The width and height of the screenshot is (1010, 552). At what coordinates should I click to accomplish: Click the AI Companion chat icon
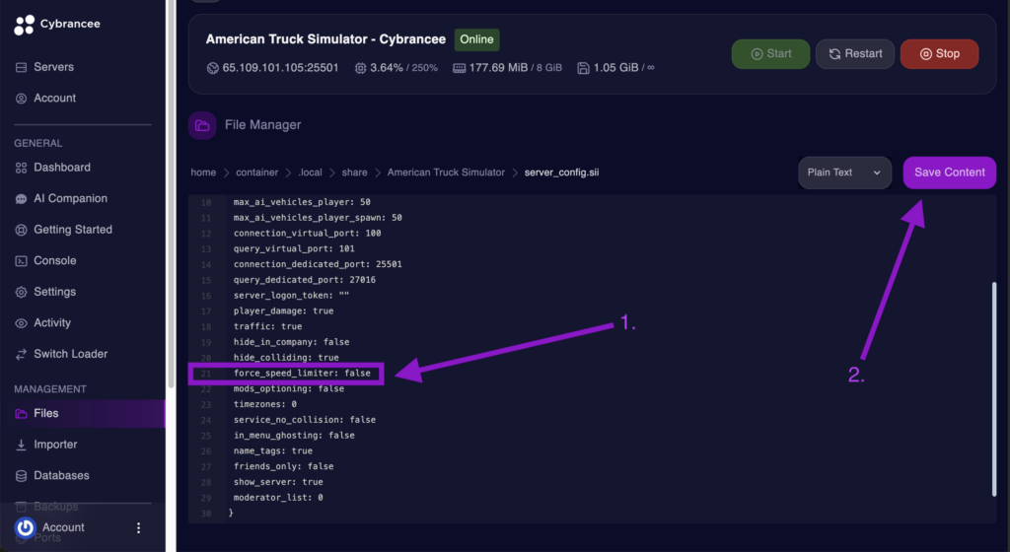pos(21,199)
